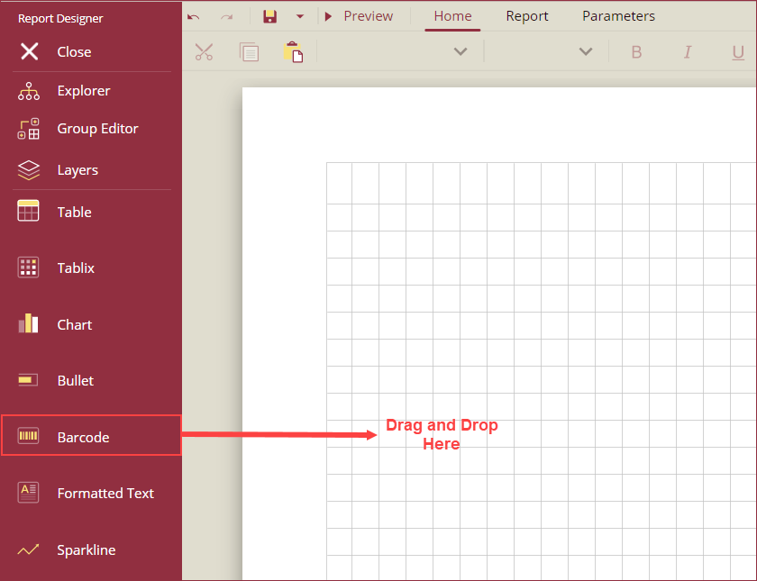Choose the Sparkline label

point(86,550)
